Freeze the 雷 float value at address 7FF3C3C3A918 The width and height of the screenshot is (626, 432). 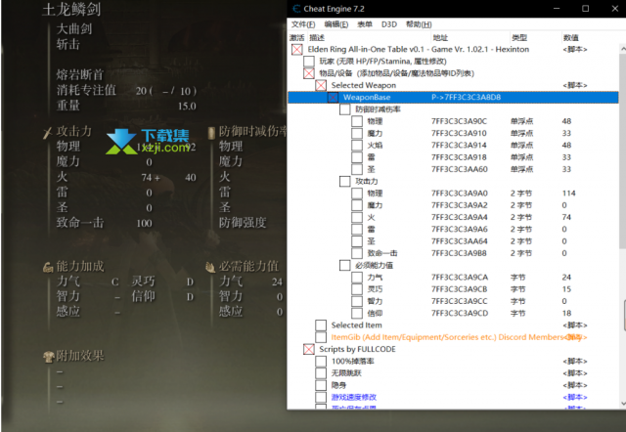coord(357,157)
